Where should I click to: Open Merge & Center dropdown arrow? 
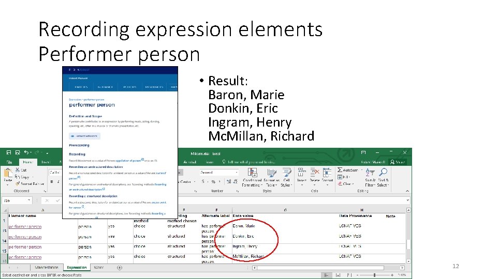click(195, 182)
